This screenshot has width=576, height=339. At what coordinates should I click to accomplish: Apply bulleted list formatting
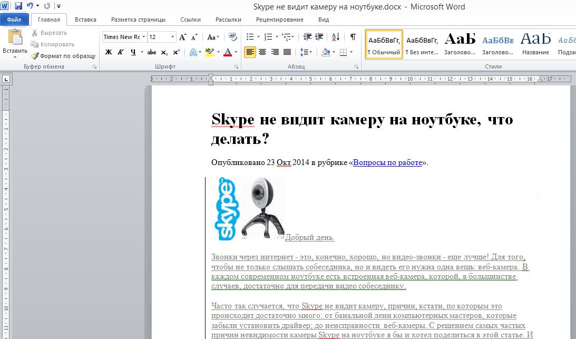point(250,36)
